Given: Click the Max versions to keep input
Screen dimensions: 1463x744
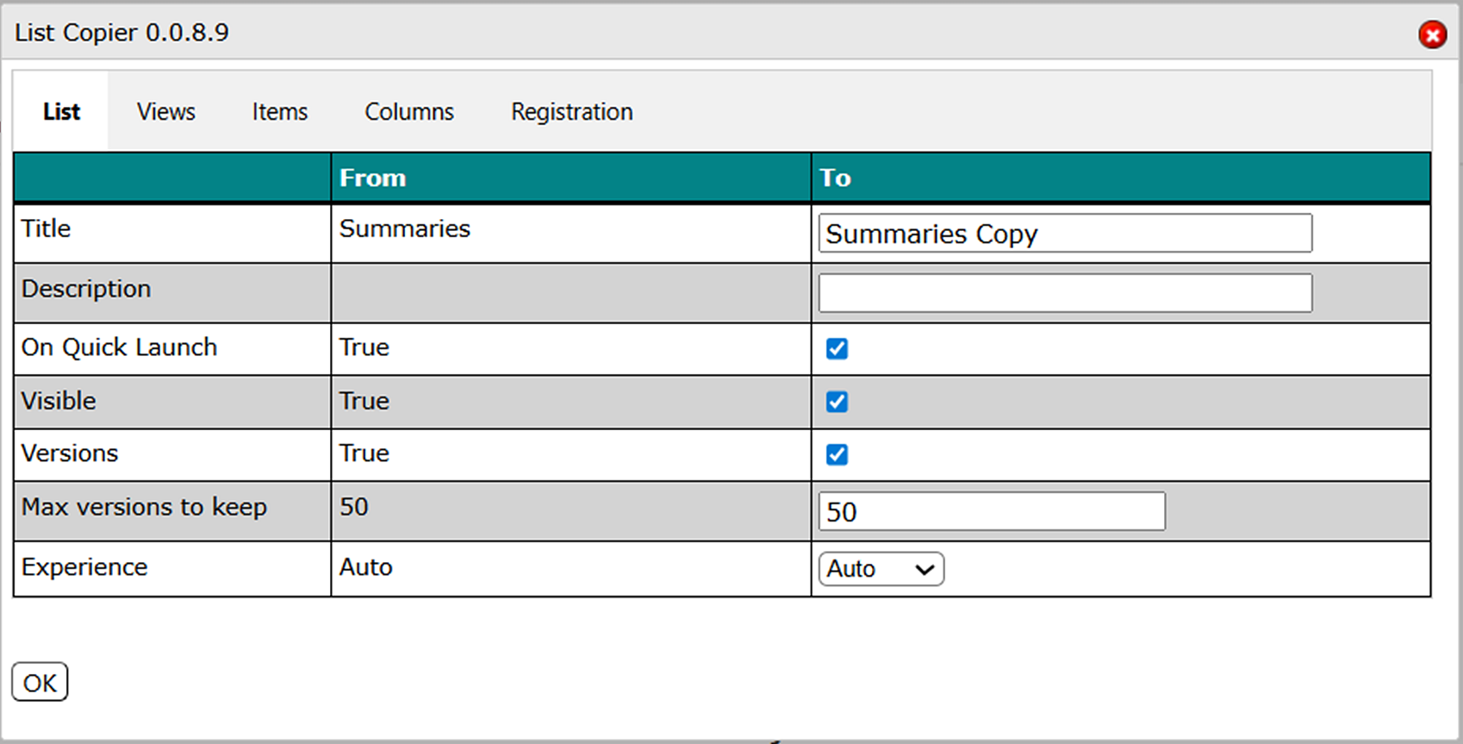Looking at the screenshot, I should (x=991, y=512).
